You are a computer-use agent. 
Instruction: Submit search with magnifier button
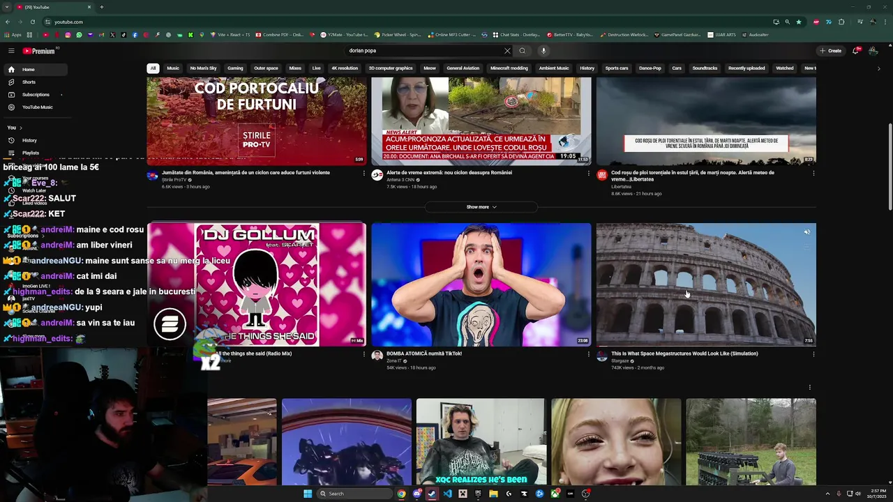(522, 51)
